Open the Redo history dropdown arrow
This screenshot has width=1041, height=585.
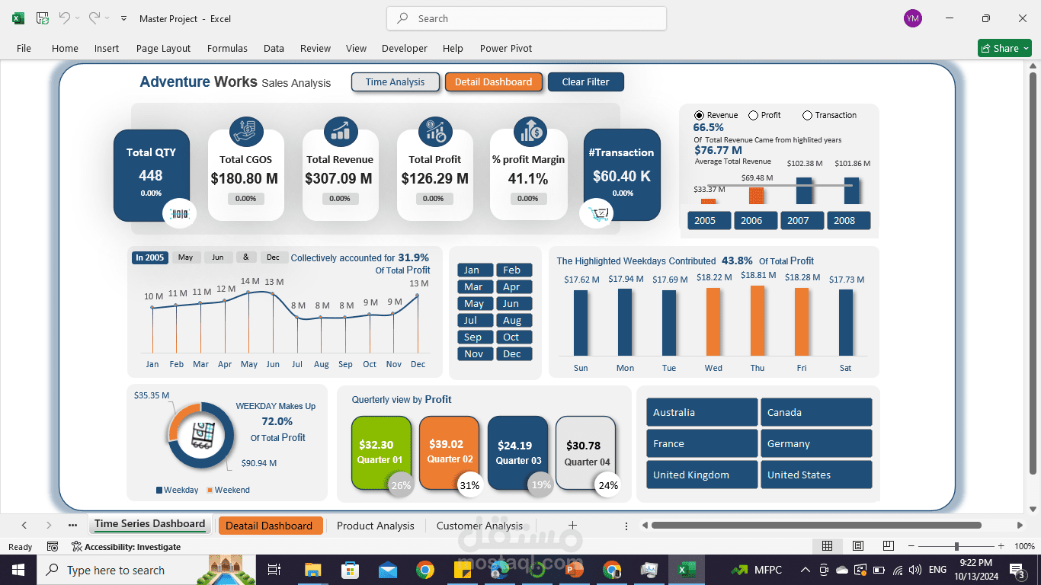[x=107, y=18]
